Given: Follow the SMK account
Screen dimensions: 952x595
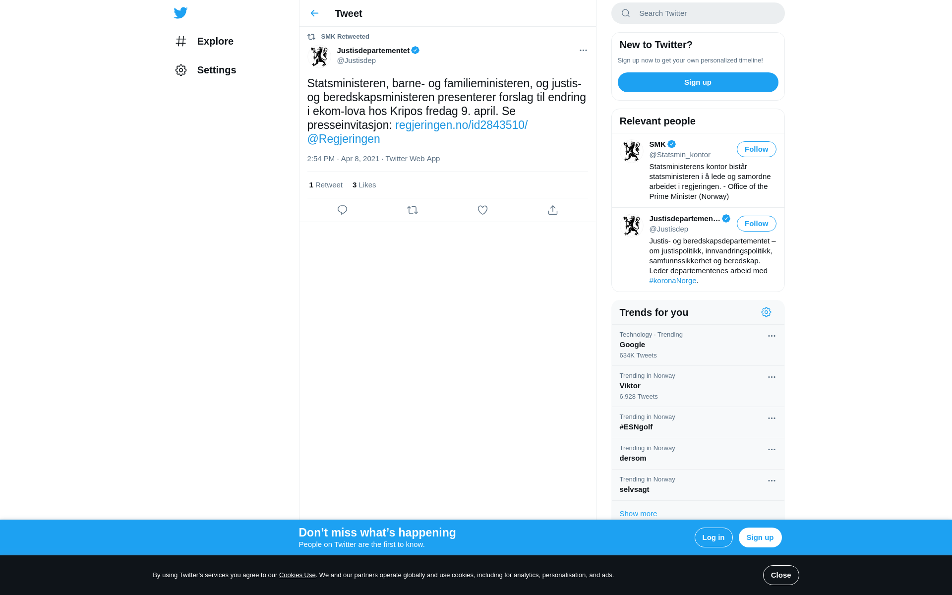Looking at the screenshot, I should 756,149.
